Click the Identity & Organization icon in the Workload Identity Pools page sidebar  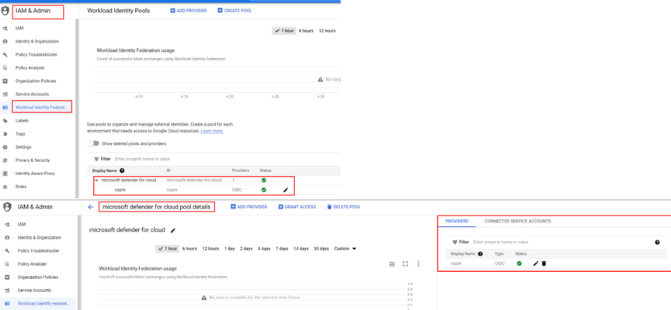click(x=5, y=41)
